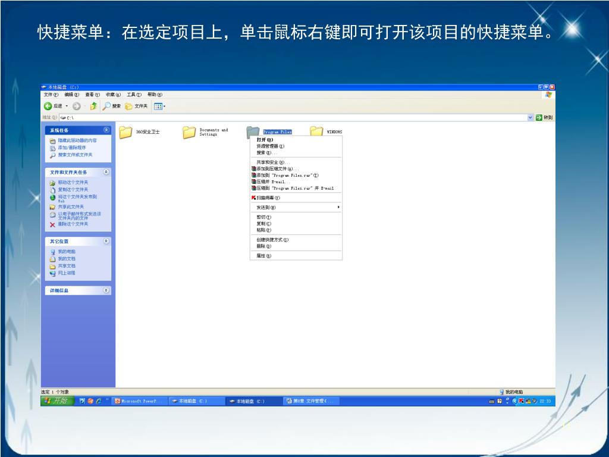Click 移动这个文件夹 task
The image size is (609, 457).
pyautogui.click(x=69, y=183)
